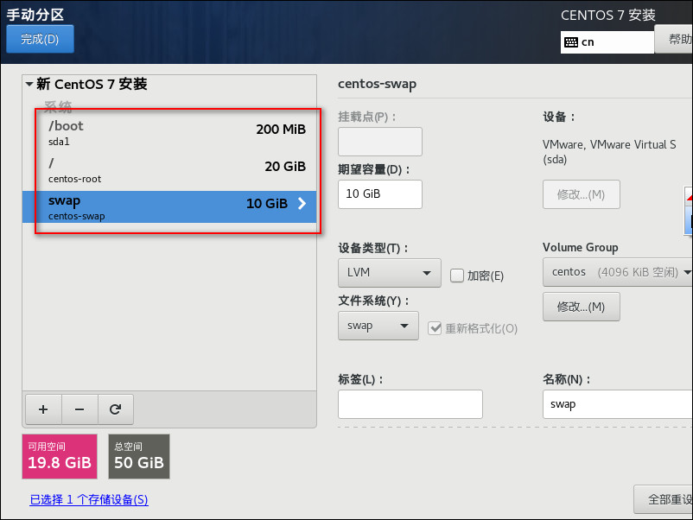Click the minus icon to remove the selected partition
Screen dimensions: 693x520
pos(79,409)
